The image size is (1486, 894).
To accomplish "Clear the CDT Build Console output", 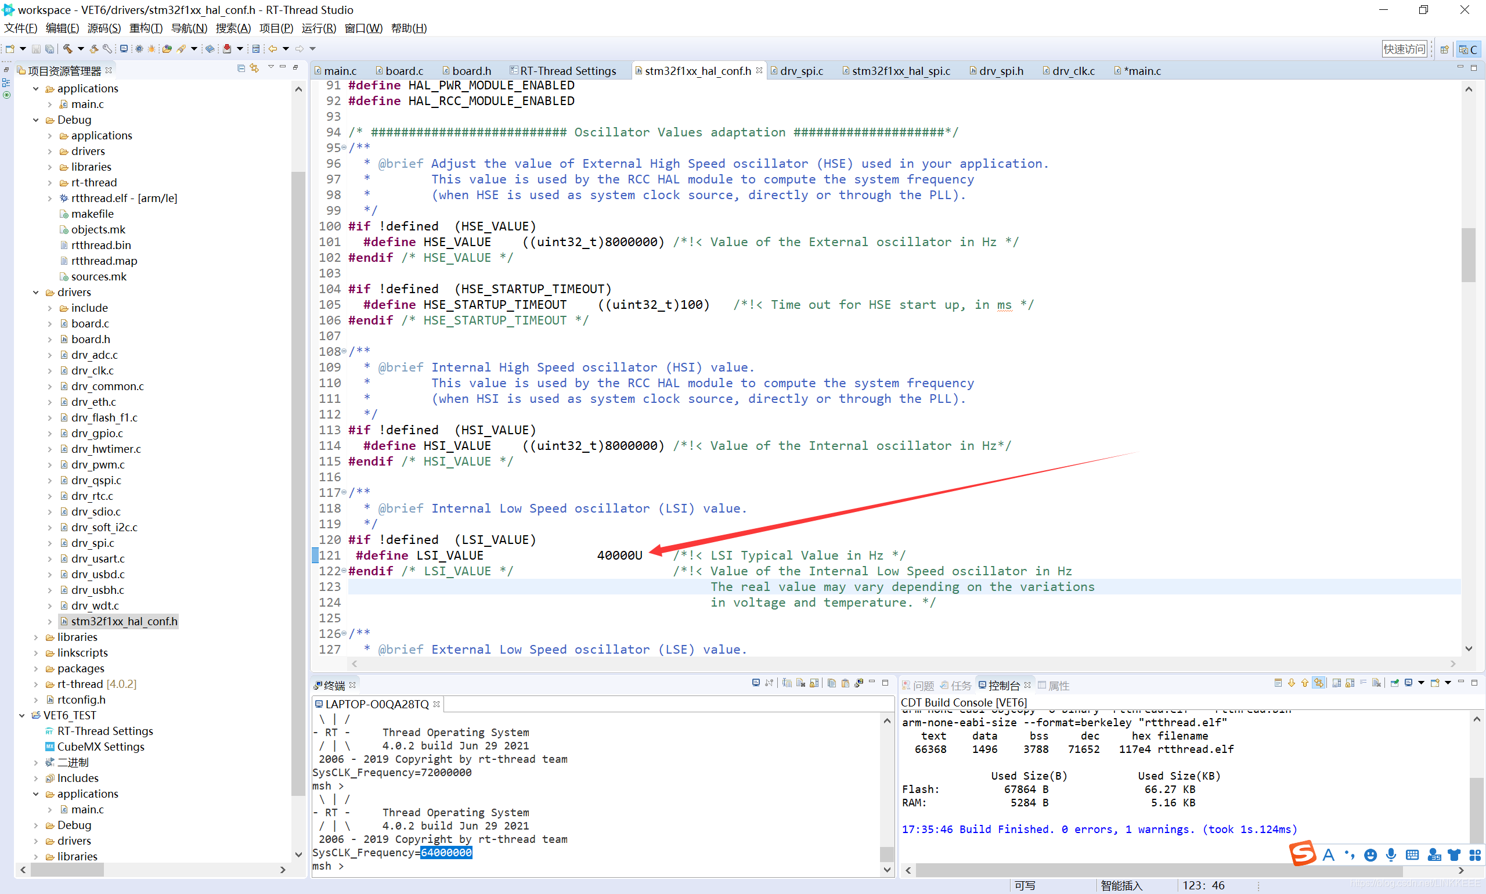I will pyautogui.click(x=1376, y=683).
